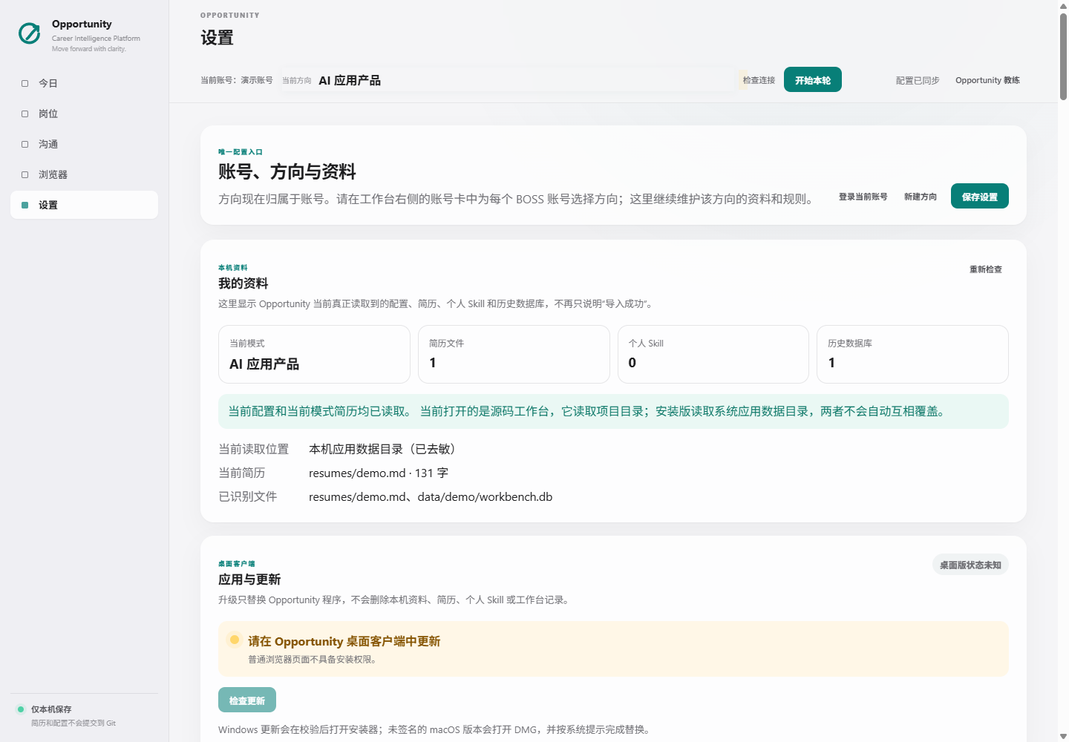Click the green 设置 square icon
The height and width of the screenshot is (742, 1069).
24,205
